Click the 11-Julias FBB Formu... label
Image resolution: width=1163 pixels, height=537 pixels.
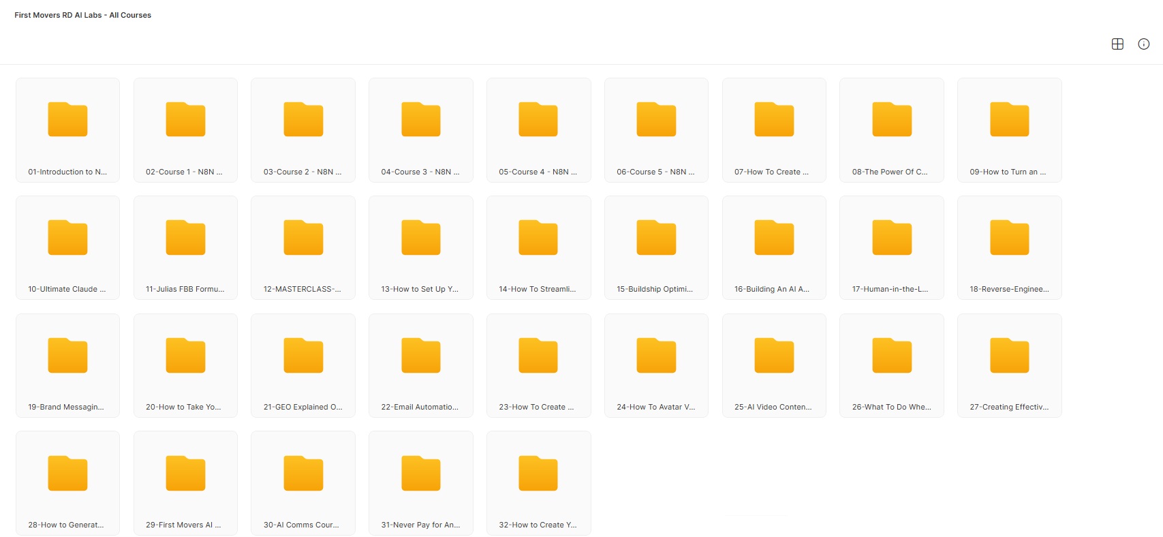[185, 289]
